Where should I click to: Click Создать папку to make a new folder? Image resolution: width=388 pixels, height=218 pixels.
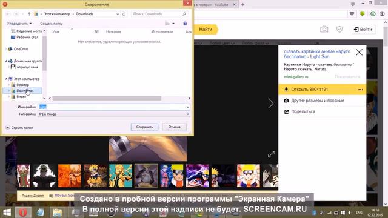tap(51, 24)
